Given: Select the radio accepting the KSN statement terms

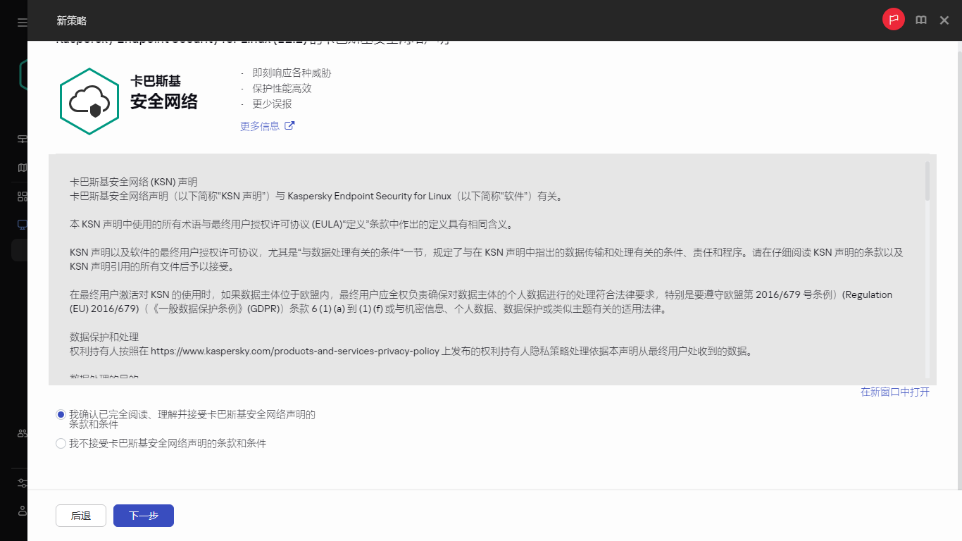Looking at the screenshot, I should [x=61, y=414].
